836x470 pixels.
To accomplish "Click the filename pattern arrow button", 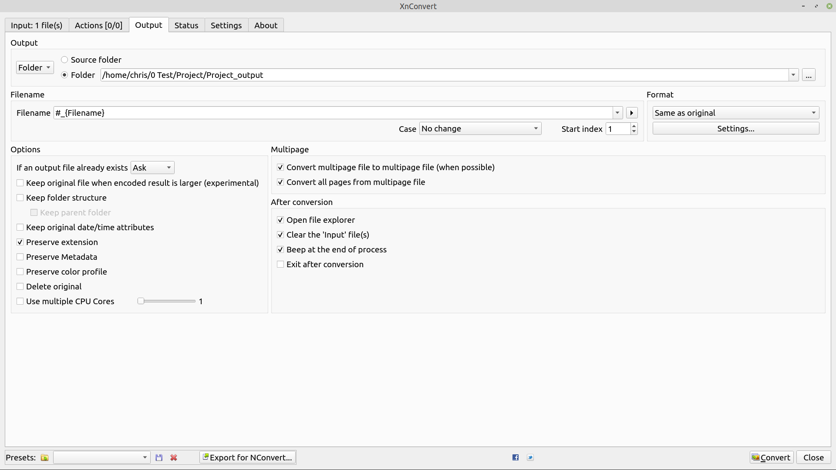I will point(631,113).
